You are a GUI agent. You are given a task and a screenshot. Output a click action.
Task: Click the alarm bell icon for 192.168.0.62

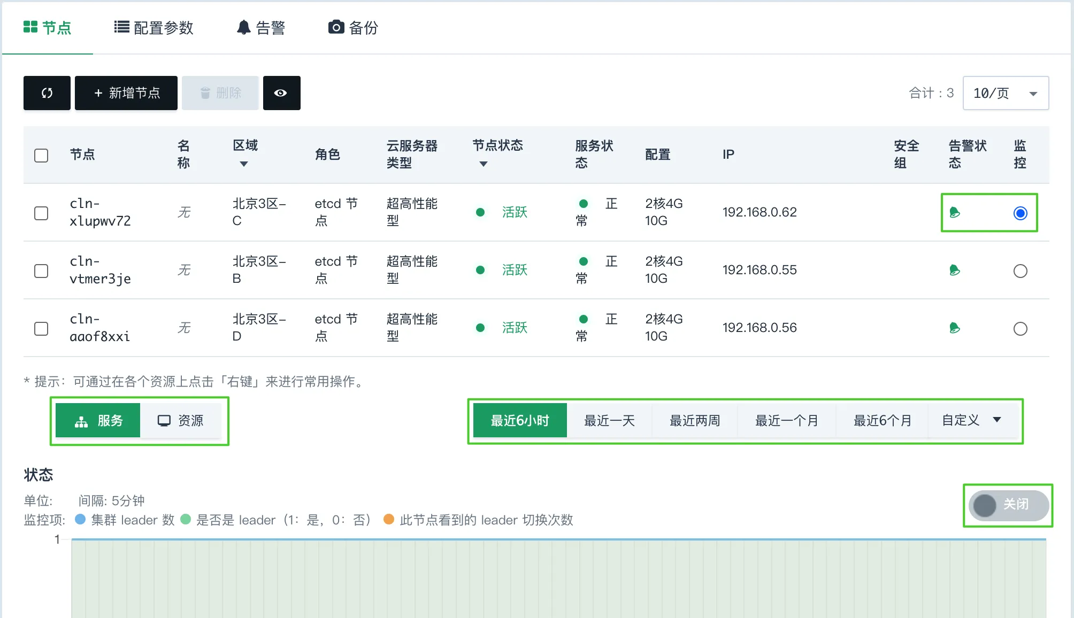point(955,213)
